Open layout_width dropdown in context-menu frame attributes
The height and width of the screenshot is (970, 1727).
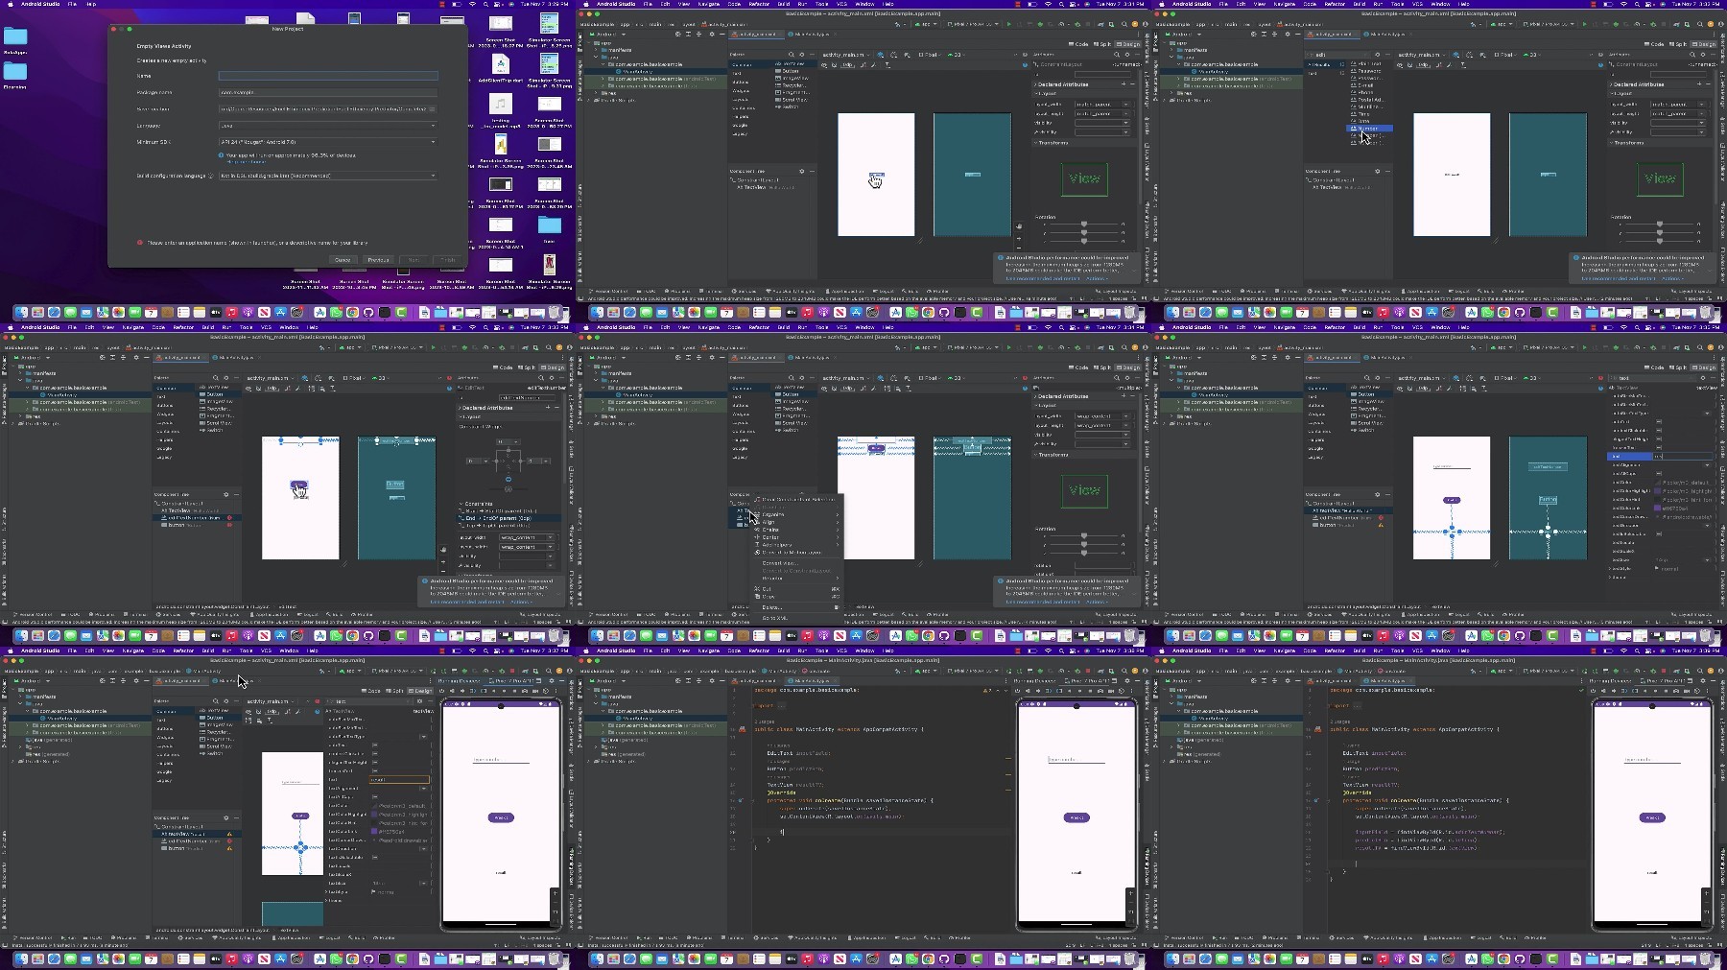click(x=1126, y=416)
